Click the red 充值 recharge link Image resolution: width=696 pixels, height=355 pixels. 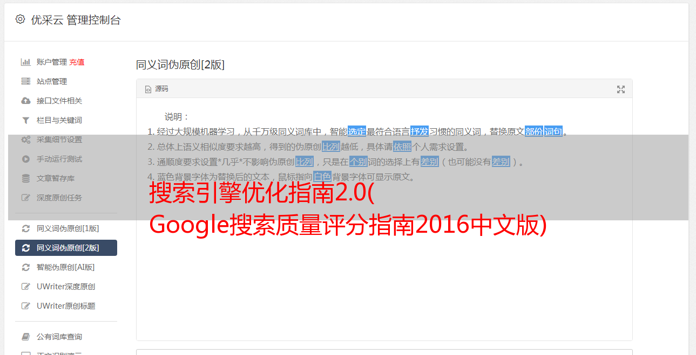point(77,62)
